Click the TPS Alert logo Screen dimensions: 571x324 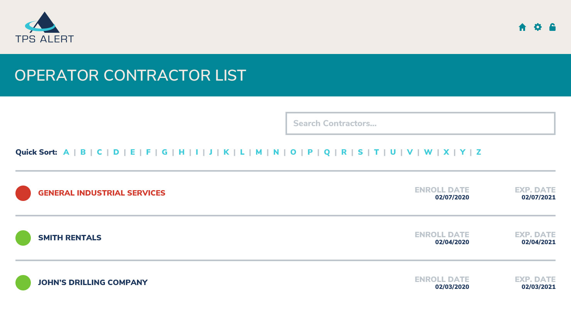click(44, 27)
